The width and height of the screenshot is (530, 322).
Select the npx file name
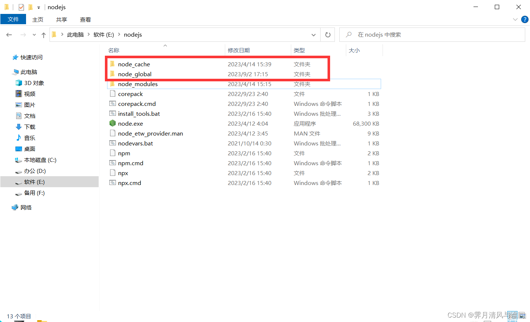(x=123, y=173)
